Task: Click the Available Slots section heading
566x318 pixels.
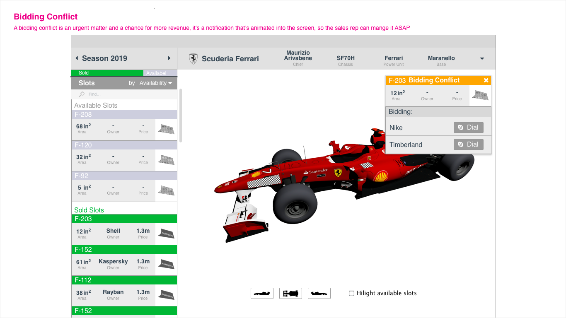Action: (96, 106)
